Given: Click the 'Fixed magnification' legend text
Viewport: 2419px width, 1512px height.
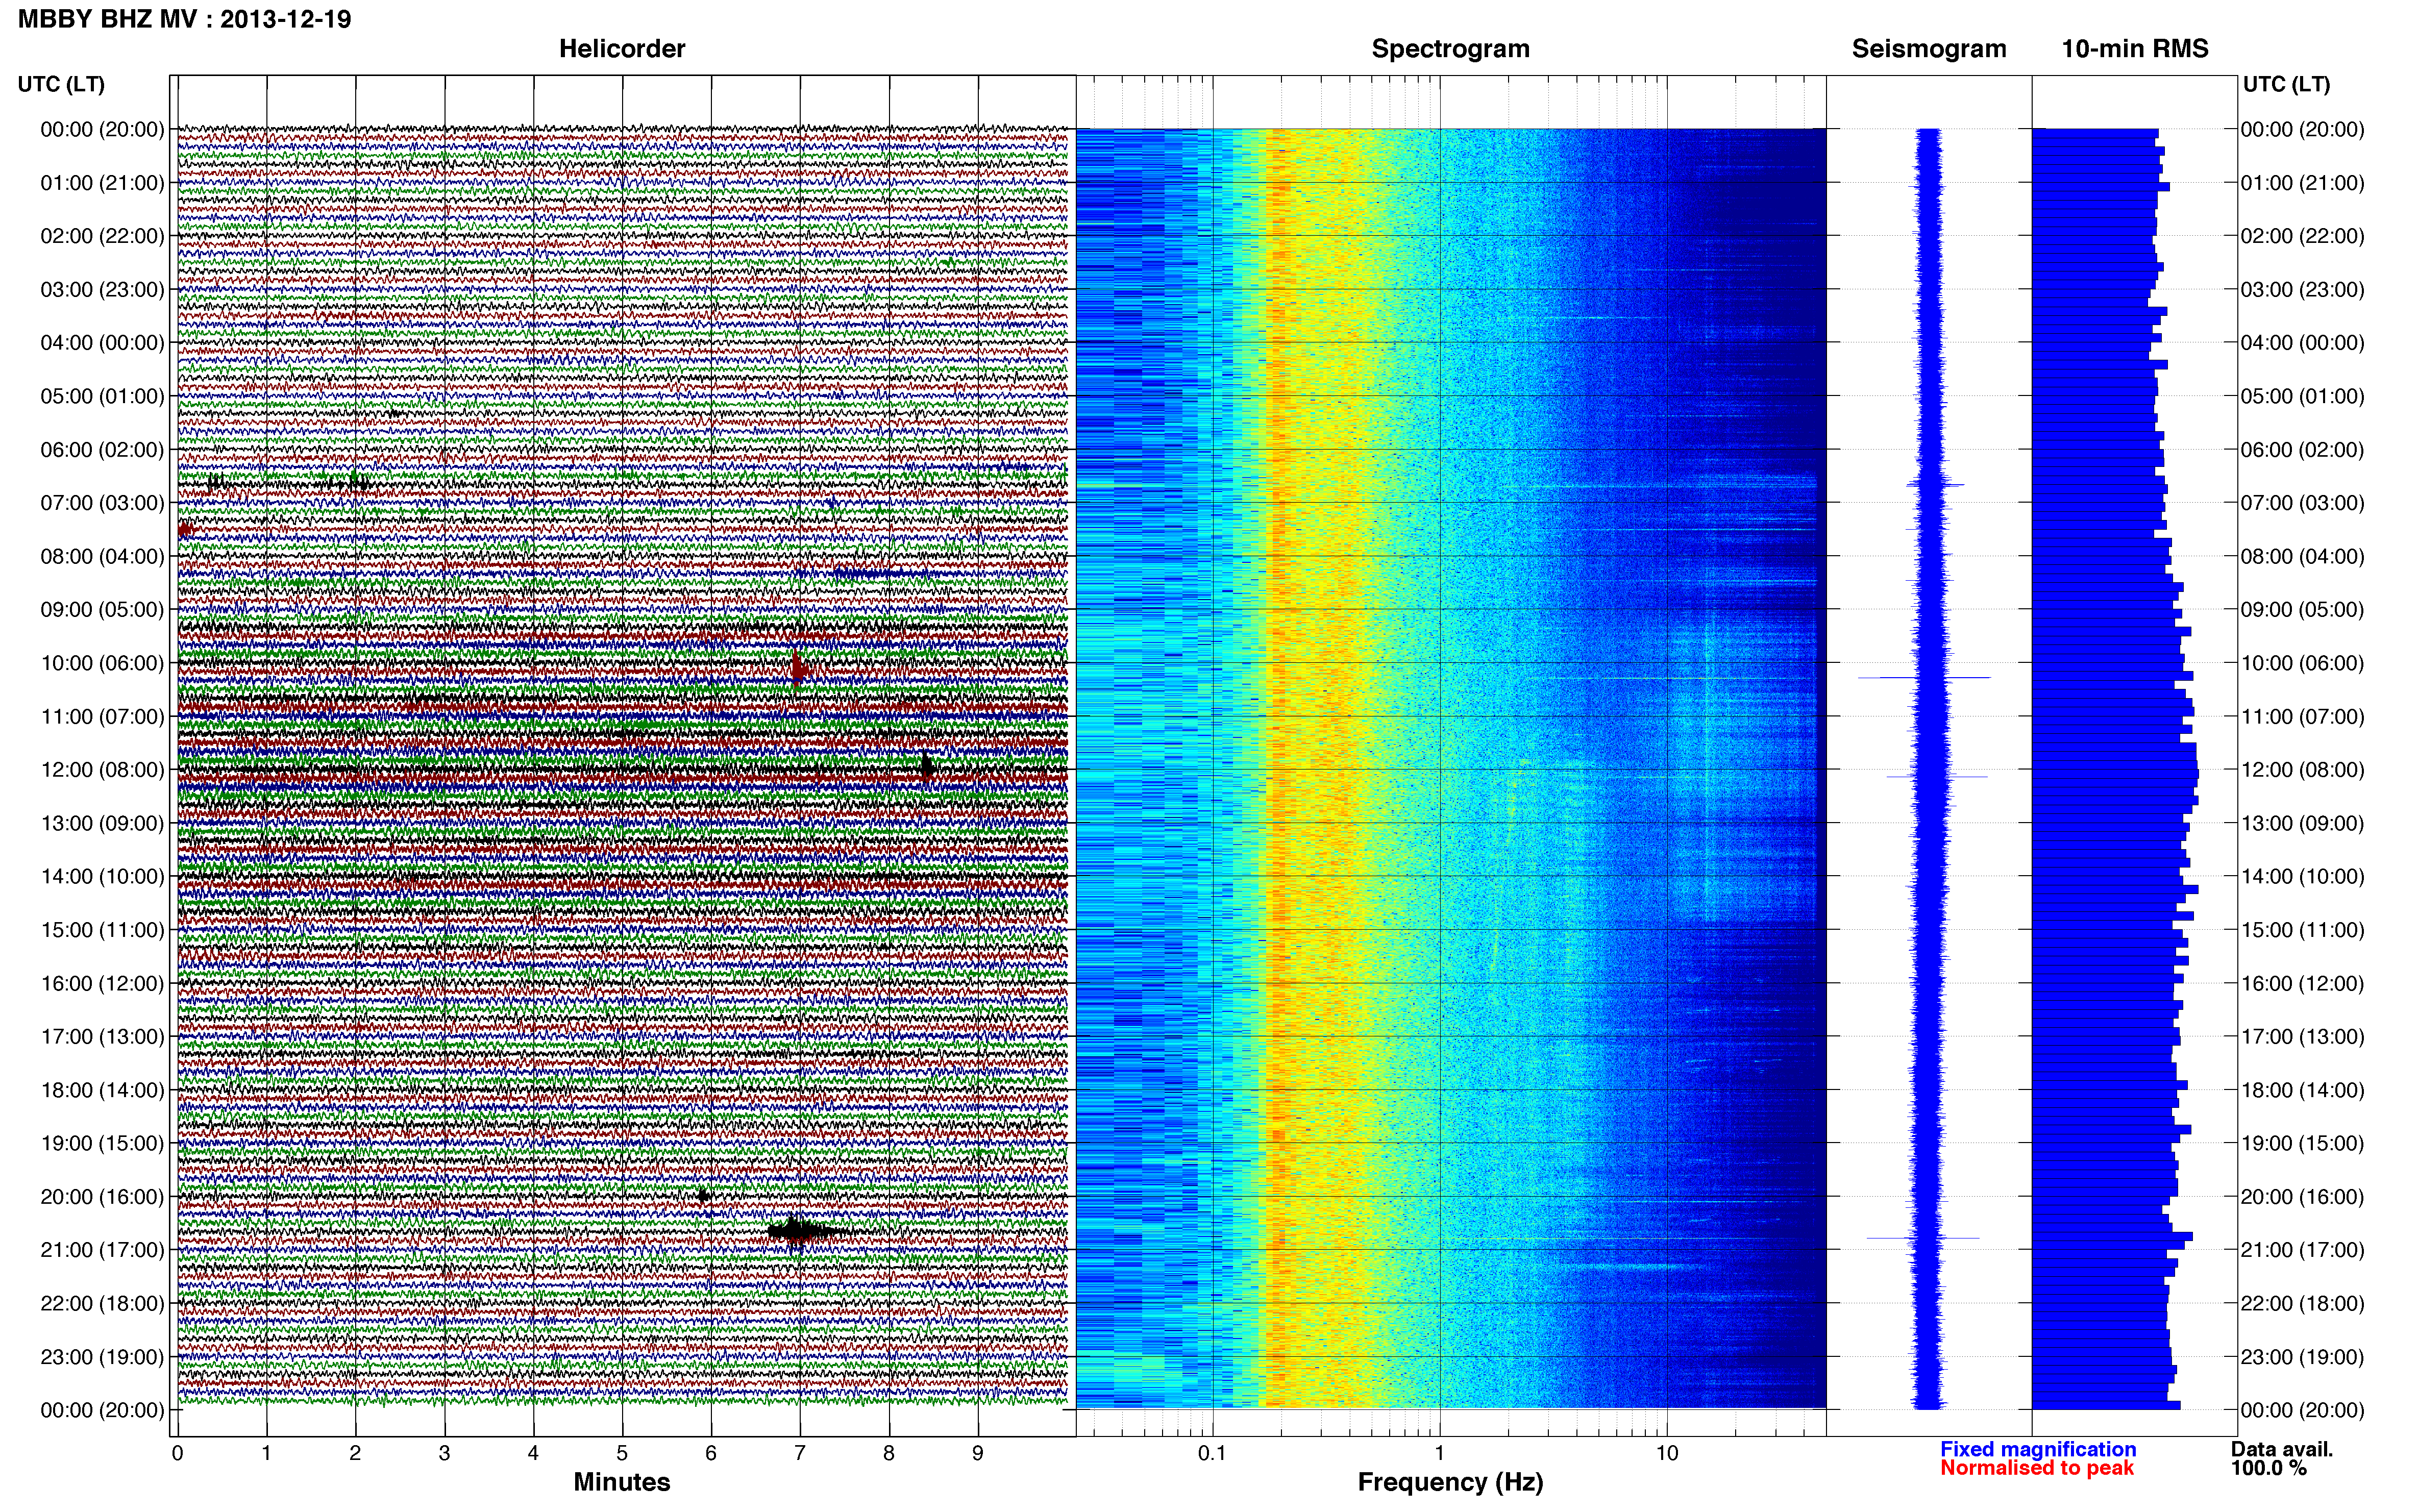Looking at the screenshot, I should pyautogui.click(x=2038, y=1449).
